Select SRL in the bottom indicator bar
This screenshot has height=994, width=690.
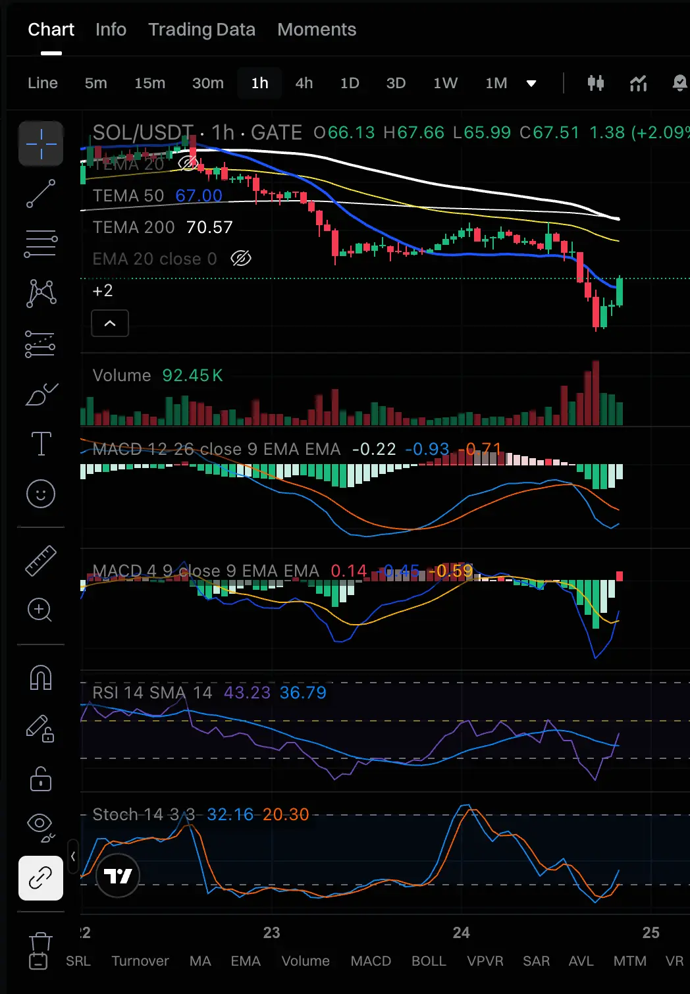pyautogui.click(x=78, y=961)
